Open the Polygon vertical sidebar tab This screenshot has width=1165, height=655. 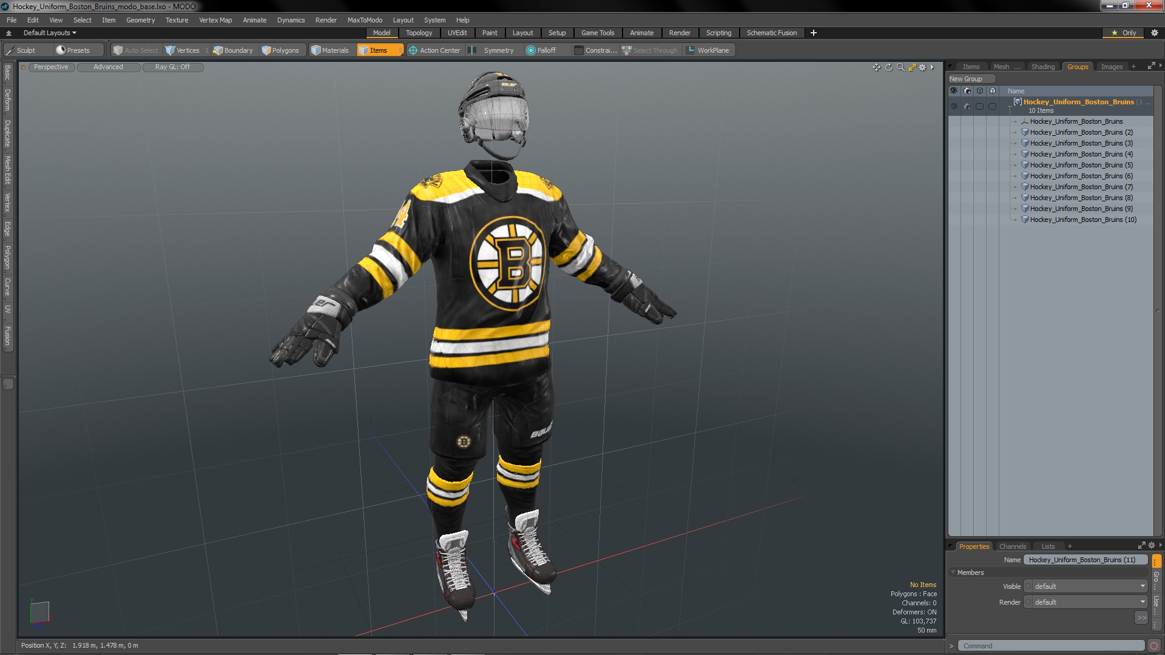pos(7,258)
